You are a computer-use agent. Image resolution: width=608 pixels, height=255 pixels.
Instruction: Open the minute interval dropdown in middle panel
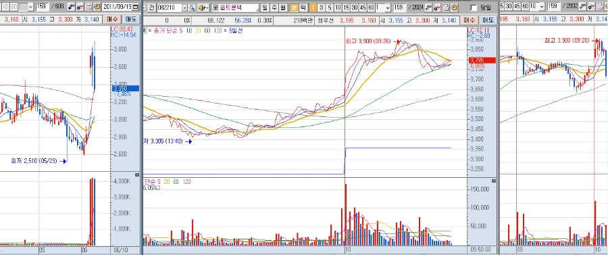coord(388,7)
